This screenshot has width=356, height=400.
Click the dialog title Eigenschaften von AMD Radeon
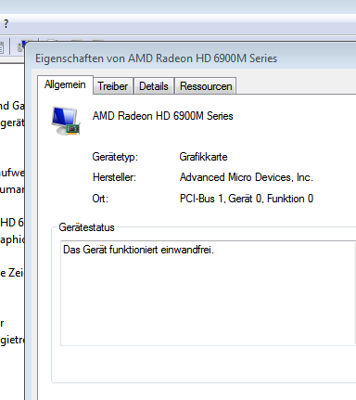tap(156, 58)
